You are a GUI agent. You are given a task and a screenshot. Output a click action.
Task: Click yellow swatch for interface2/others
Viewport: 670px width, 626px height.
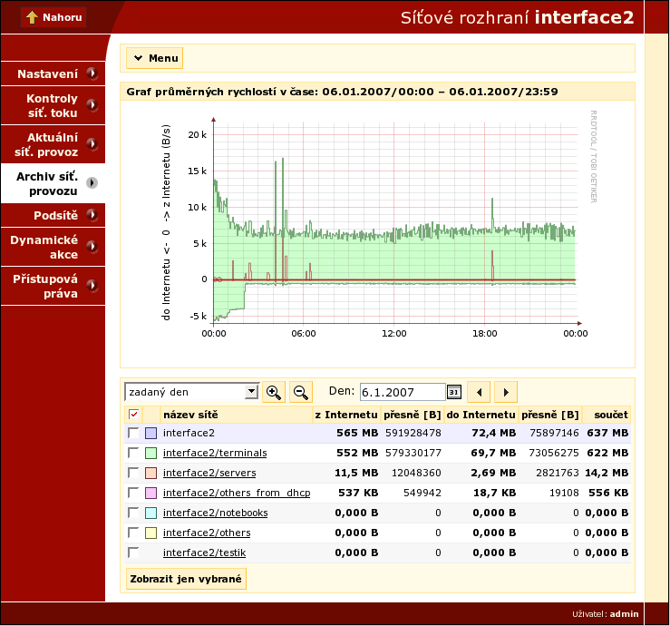(151, 533)
